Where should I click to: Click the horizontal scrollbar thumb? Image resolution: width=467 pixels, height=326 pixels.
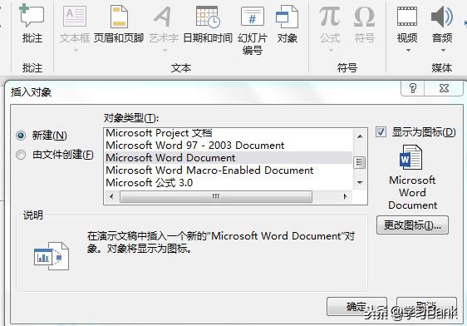(x=216, y=196)
